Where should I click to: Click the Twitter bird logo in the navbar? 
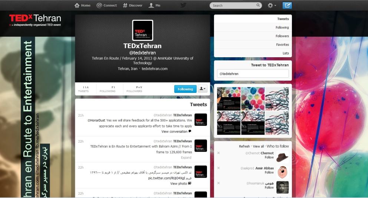(183, 5)
